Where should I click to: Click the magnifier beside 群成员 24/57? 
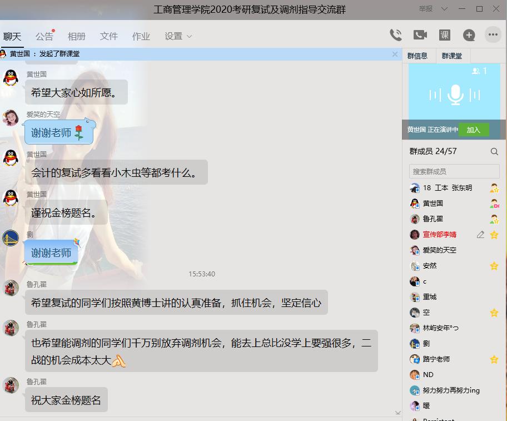(494, 152)
